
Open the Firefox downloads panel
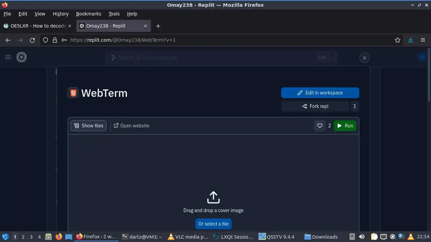[410, 40]
